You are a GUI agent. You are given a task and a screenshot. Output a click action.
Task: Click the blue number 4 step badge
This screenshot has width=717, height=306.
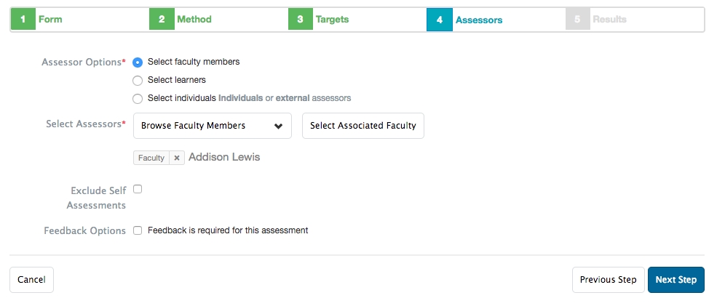[x=439, y=20]
